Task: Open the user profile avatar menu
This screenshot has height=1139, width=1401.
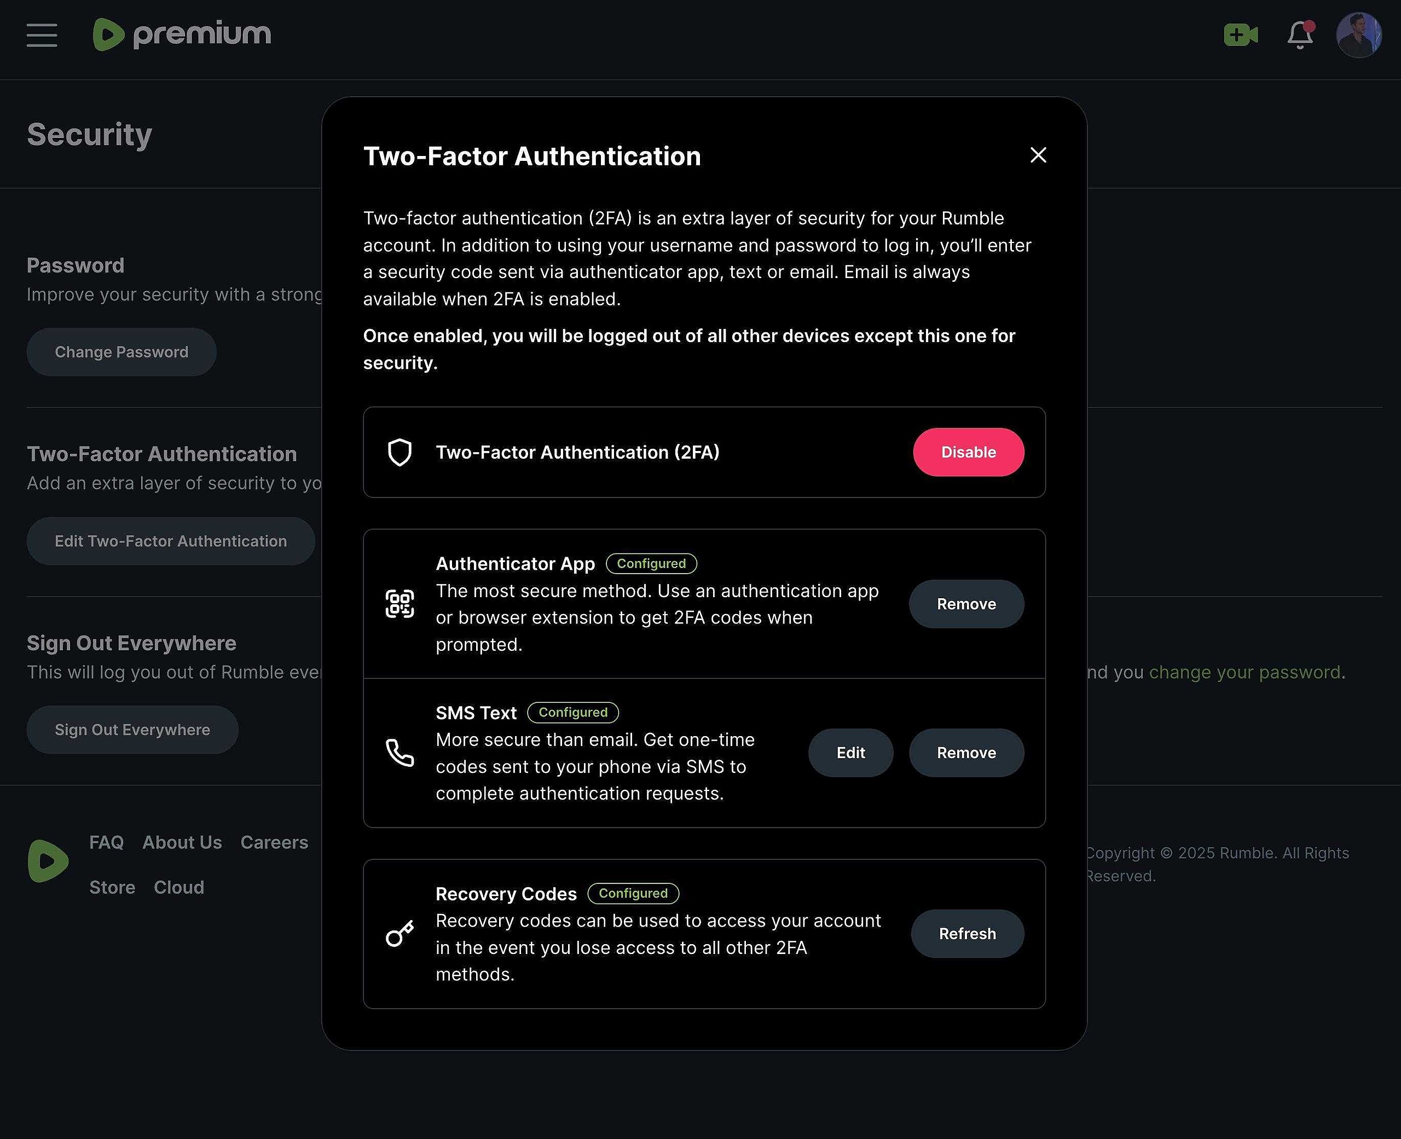Action: point(1358,36)
